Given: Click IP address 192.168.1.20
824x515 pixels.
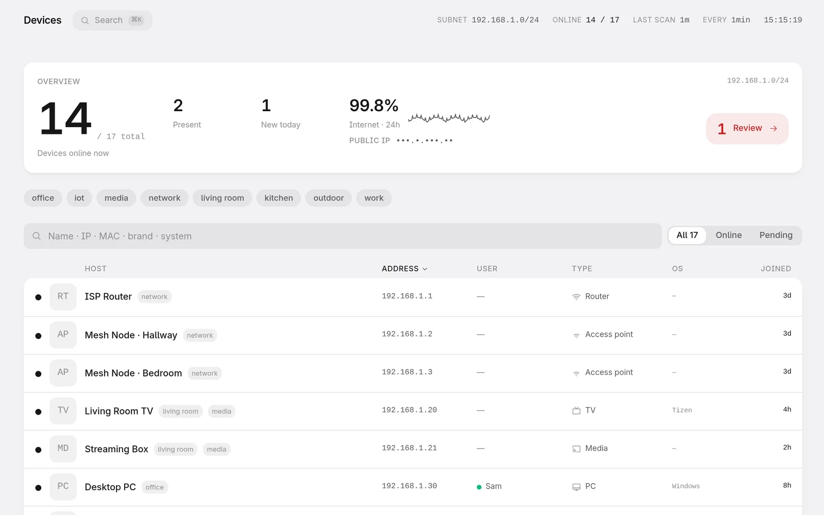Looking at the screenshot, I should pos(409,410).
